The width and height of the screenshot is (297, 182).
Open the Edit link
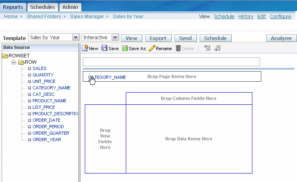point(261,17)
